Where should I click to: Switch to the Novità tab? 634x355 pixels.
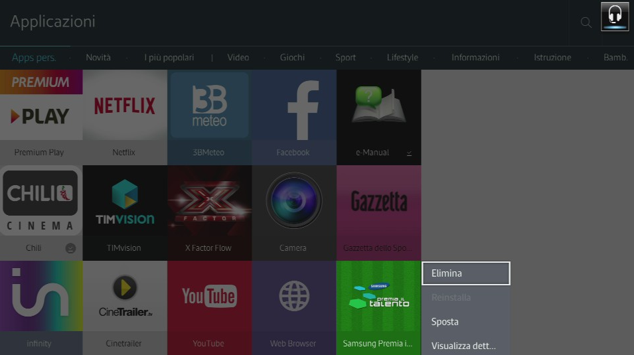(98, 58)
